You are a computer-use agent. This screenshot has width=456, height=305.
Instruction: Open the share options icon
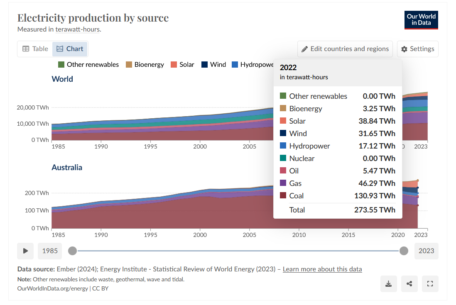tap(409, 284)
